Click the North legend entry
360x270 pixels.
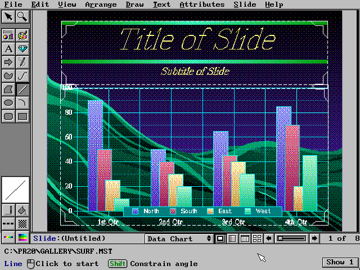pos(146,211)
